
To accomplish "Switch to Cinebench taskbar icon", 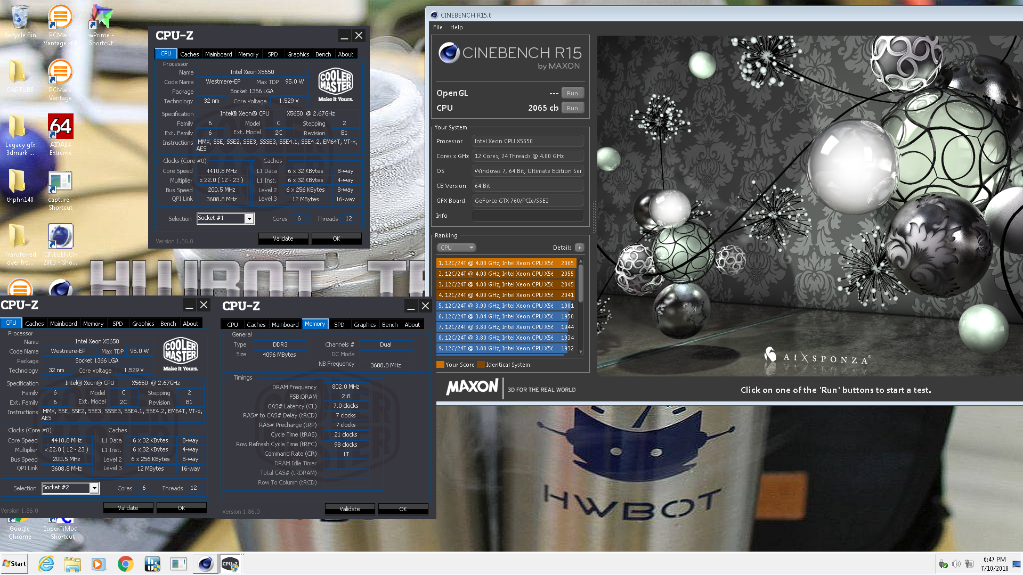I will [205, 564].
